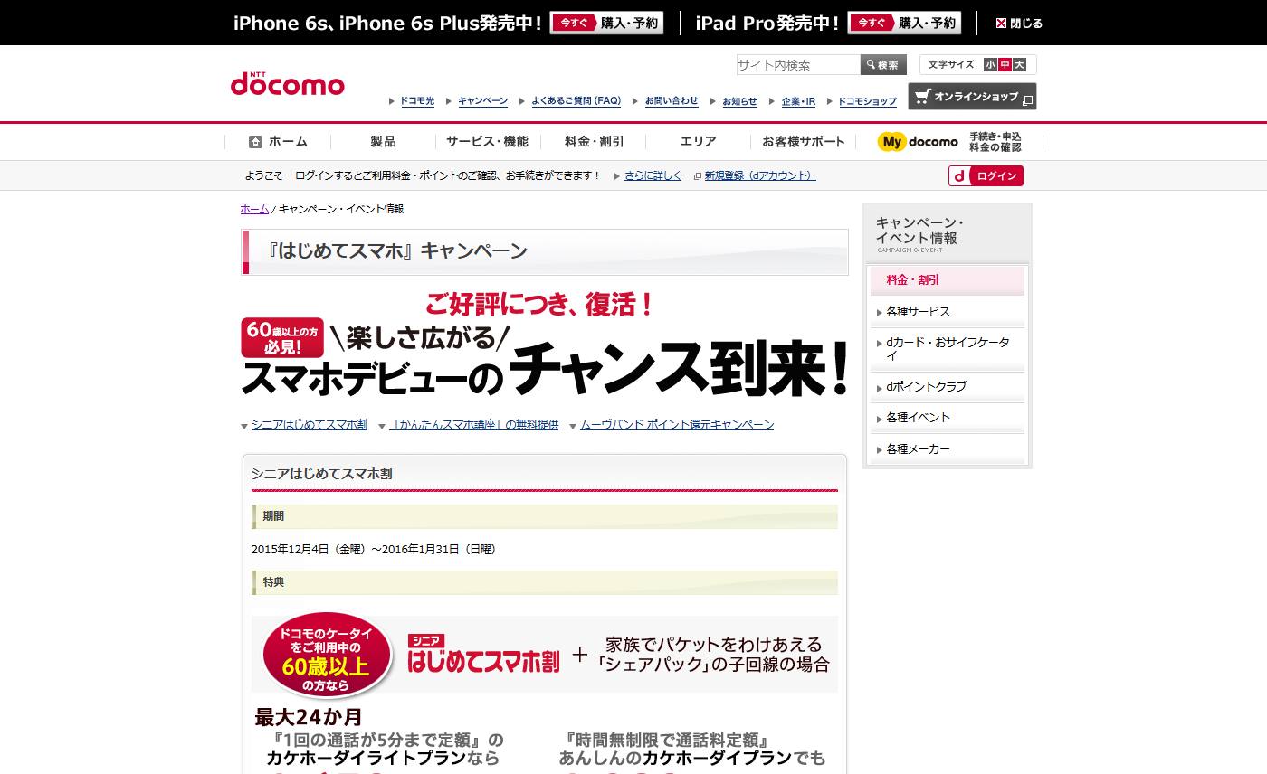Open 料金・割引 navigation menu

point(593,141)
